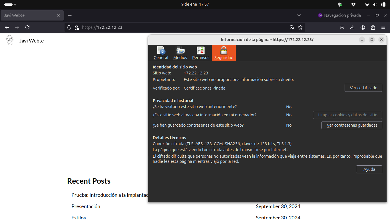Open the Estilos post link
The width and height of the screenshot is (390, 219).
79,217
